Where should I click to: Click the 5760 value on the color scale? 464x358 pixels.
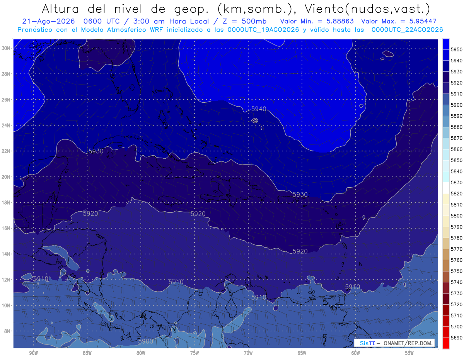pos(456,260)
